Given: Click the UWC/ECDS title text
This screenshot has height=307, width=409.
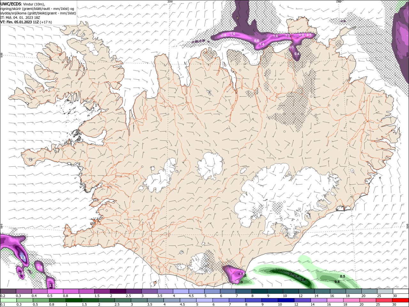Looking at the screenshot, I should (11, 4).
